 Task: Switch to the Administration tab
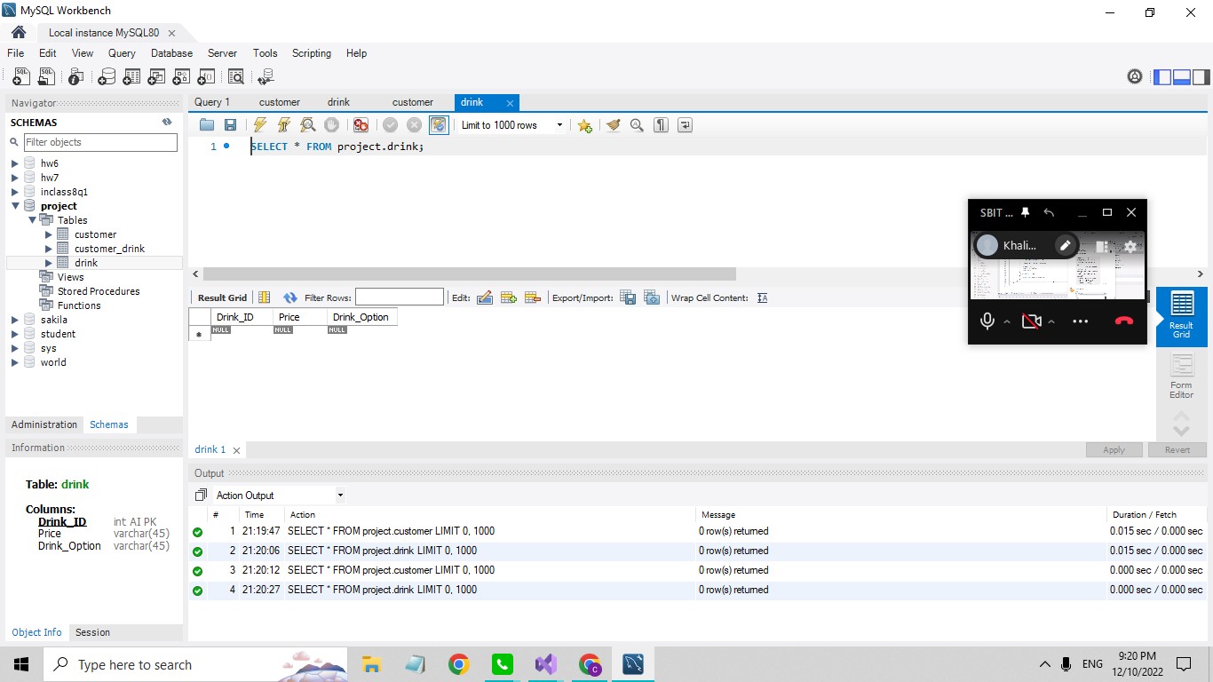coord(44,424)
